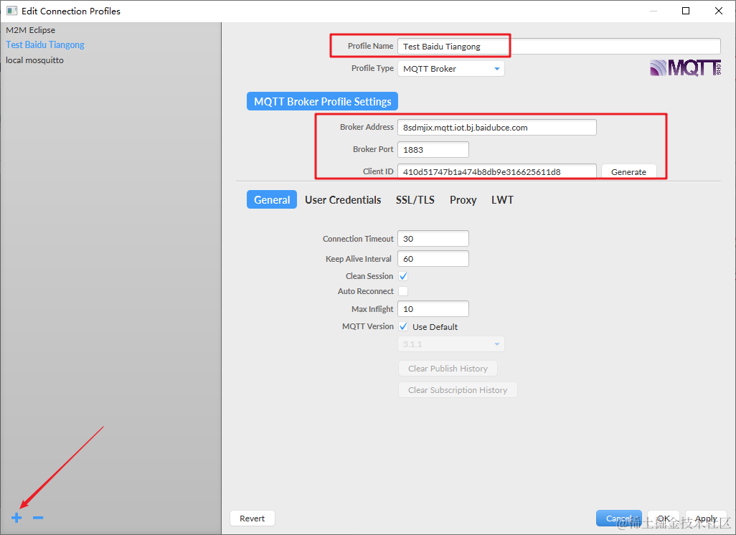Focus the Max Inflight field
Image resolution: width=736 pixels, height=535 pixels.
[433, 309]
